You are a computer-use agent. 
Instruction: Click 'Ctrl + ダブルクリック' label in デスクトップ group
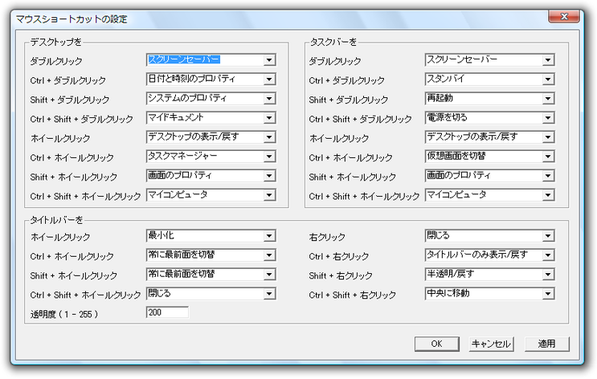pyautogui.click(x=67, y=80)
